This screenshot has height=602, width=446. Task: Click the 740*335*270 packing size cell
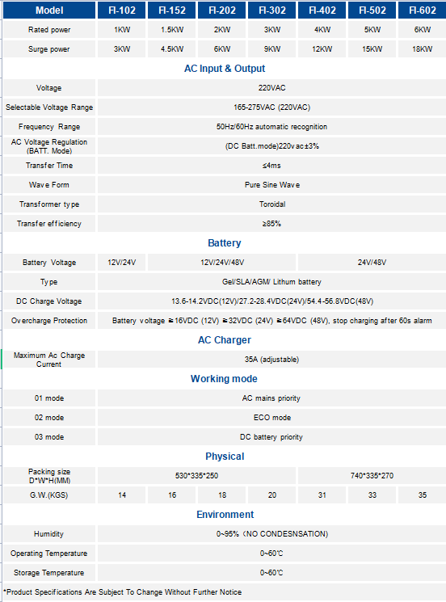point(372,476)
